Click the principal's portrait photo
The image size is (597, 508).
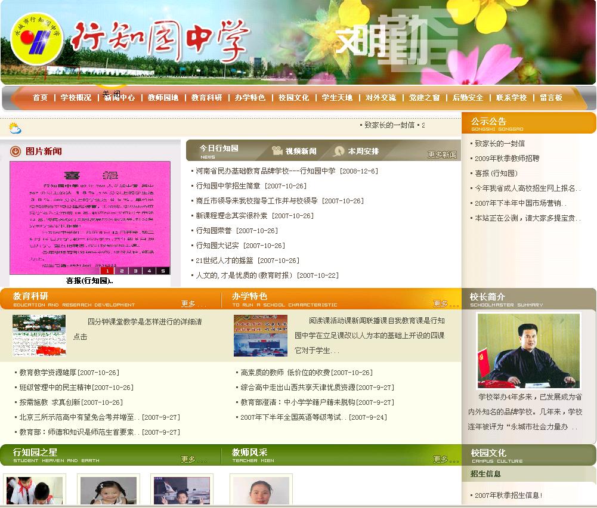point(528,351)
